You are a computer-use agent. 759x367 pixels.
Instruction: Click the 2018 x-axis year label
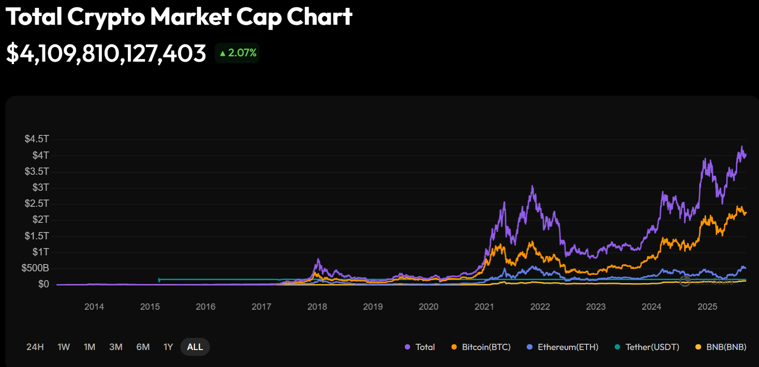[x=317, y=307]
